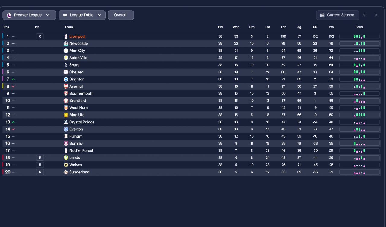Sort table by the Pts column header

coord(331,27)
